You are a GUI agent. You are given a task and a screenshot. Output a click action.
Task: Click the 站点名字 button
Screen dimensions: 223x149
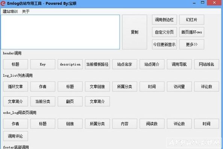(x=124, y=64)
